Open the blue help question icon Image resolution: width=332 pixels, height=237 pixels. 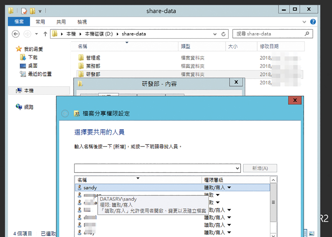click(313, 22)
